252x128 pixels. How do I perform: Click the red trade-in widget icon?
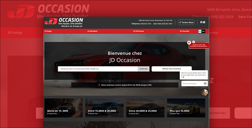(x=189, y=42)
